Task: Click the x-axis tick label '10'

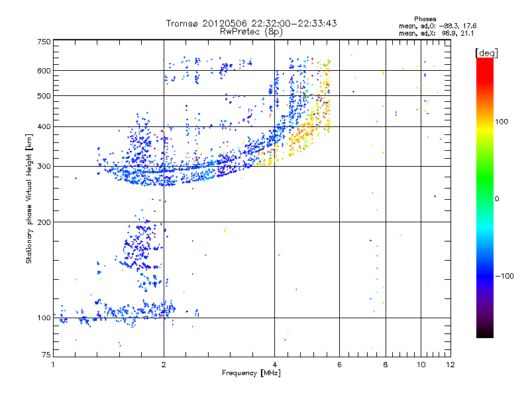Action: [x=421, y=365]
